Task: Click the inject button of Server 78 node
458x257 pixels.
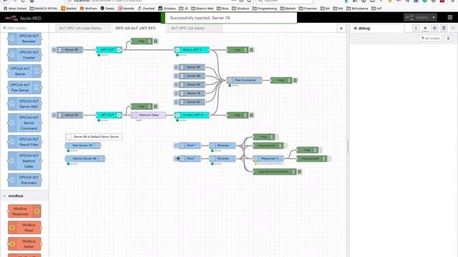Action: [176, 94]
